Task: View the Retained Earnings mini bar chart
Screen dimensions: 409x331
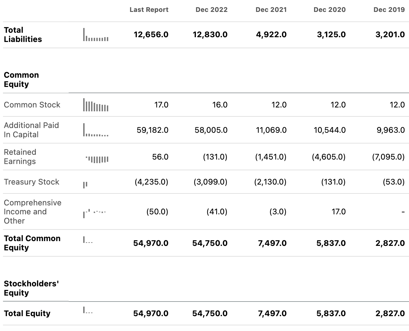Action: click(97, 159)
